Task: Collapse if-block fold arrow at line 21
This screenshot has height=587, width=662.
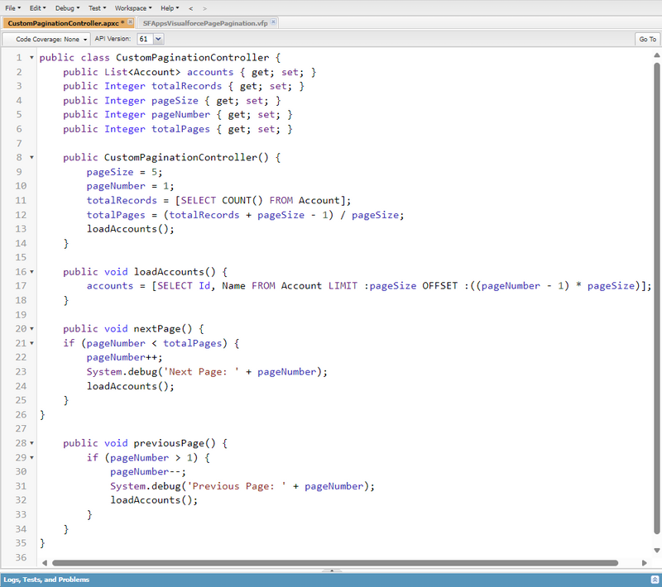Action: tap(31, 343)
